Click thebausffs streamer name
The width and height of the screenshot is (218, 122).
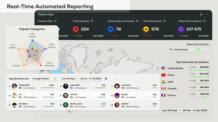24,85
